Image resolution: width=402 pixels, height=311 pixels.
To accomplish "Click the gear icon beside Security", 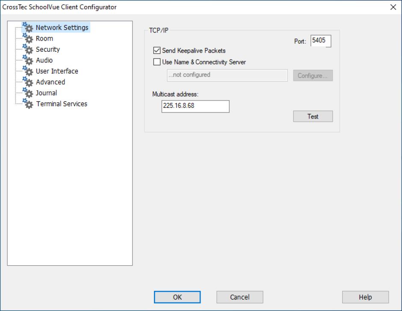I will pos(28,49).
